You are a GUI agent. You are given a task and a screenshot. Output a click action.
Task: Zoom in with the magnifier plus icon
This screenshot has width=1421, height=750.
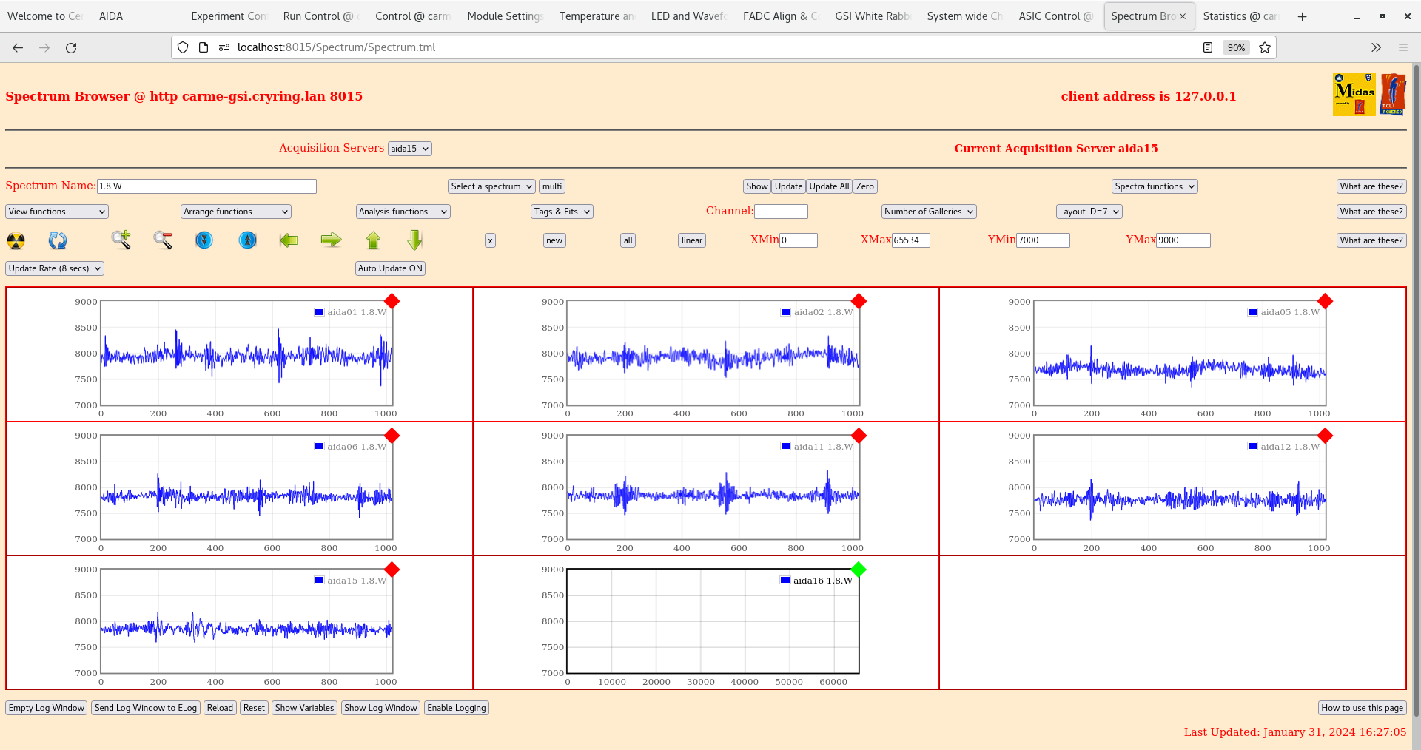coord(121,240)
